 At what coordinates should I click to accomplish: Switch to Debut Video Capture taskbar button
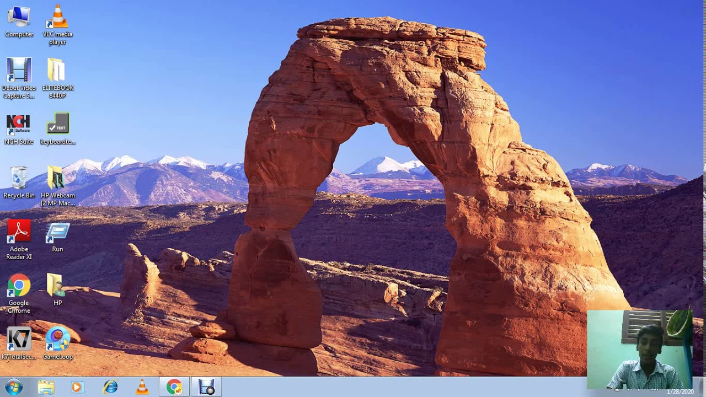(206, 387)
